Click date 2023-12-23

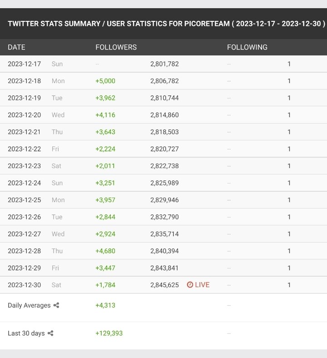[24, 166]
